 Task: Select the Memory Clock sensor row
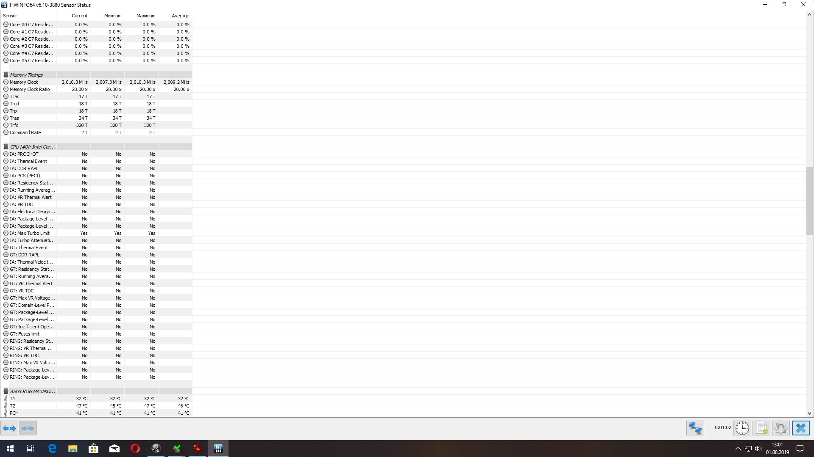pyautogui.click(x=97, y=82)
